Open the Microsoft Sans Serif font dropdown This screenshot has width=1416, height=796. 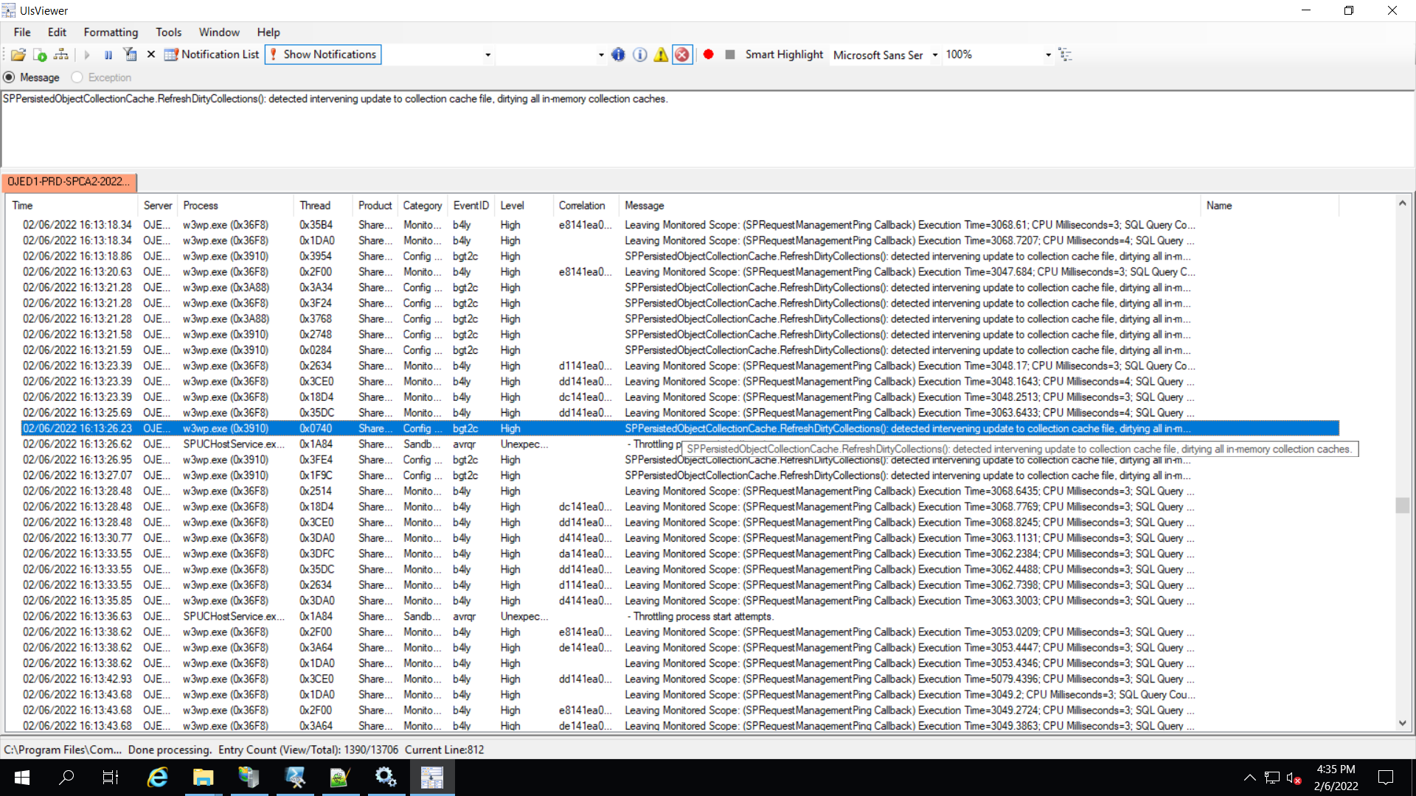[x=935, y=55]
